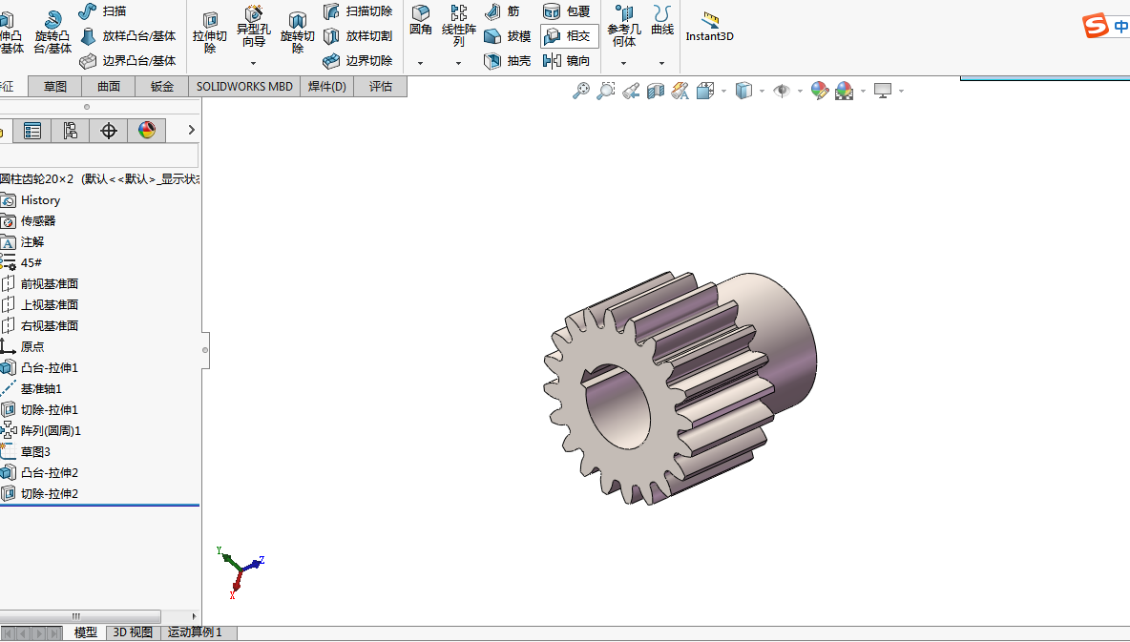The width and height of the screenshot is (1130, 642).
Task: Choose the 抽壳 shell tool
Action: 509,61
